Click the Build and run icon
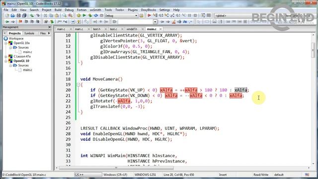The height and width of the screenshot is (179, 318). 90,15
